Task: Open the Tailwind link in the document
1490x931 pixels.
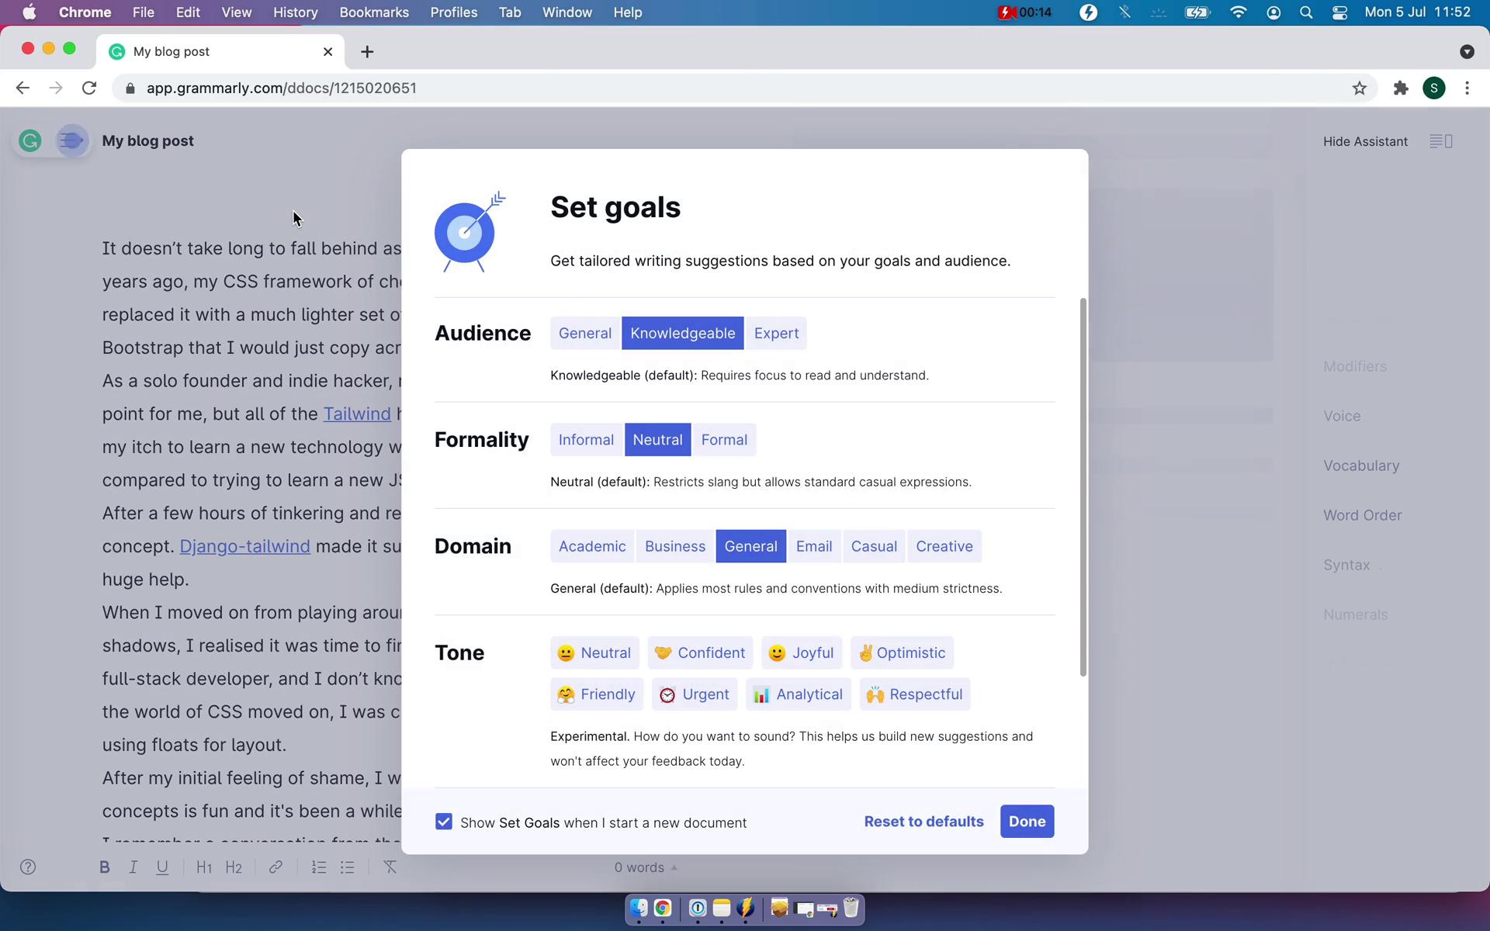Action: click(x=357, y=414)
